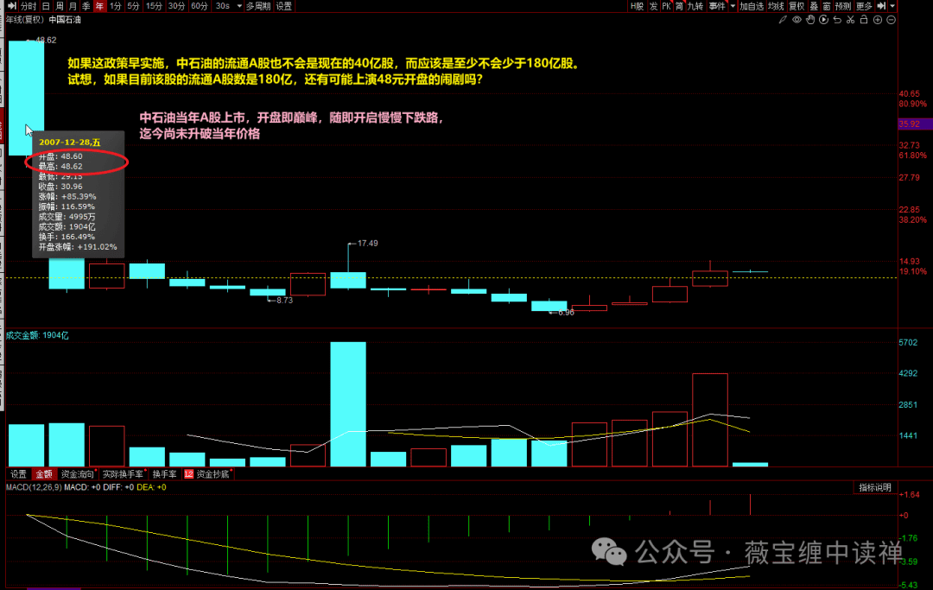This screenshot has width=933, height=590.
Task: Click the zoom out minus icon
Action: (x=891, y=20)
